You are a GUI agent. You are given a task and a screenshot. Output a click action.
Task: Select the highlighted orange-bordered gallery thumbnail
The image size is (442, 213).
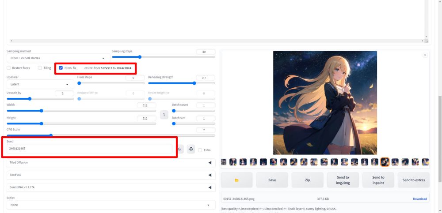385,162
